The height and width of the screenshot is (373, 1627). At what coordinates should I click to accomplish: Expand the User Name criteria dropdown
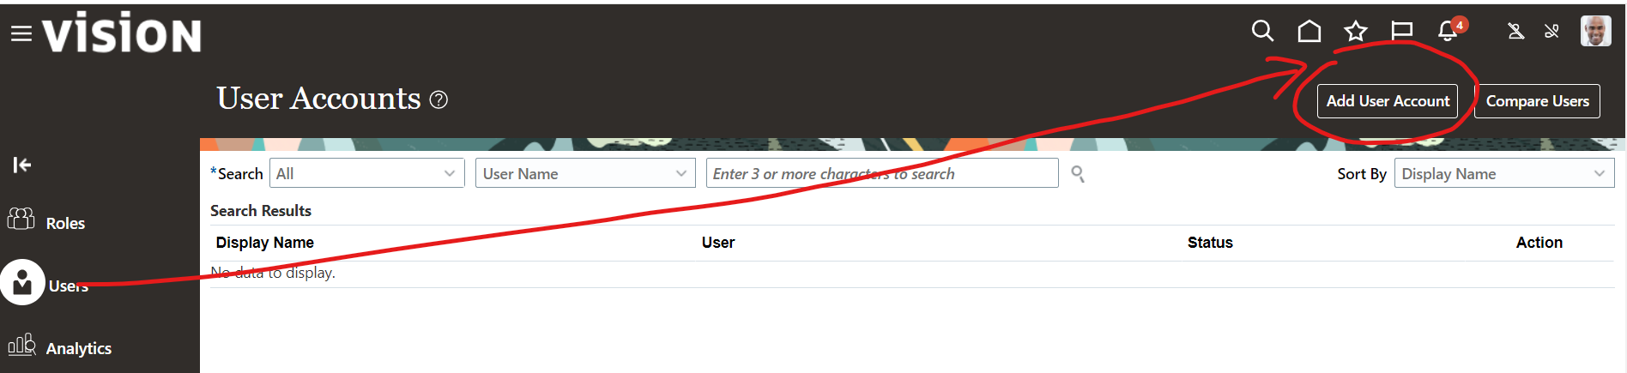coord(584,173)
